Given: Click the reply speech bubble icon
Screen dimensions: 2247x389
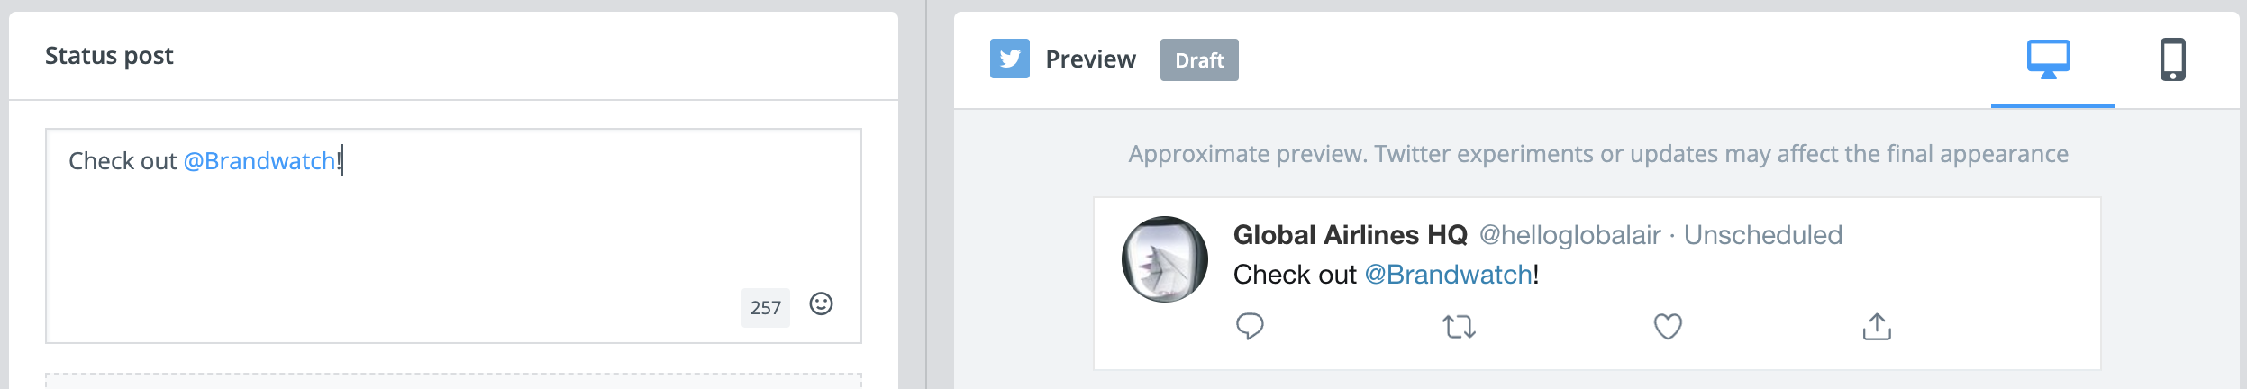Looking at the screenshot, I should click(x=1250, y=325).
